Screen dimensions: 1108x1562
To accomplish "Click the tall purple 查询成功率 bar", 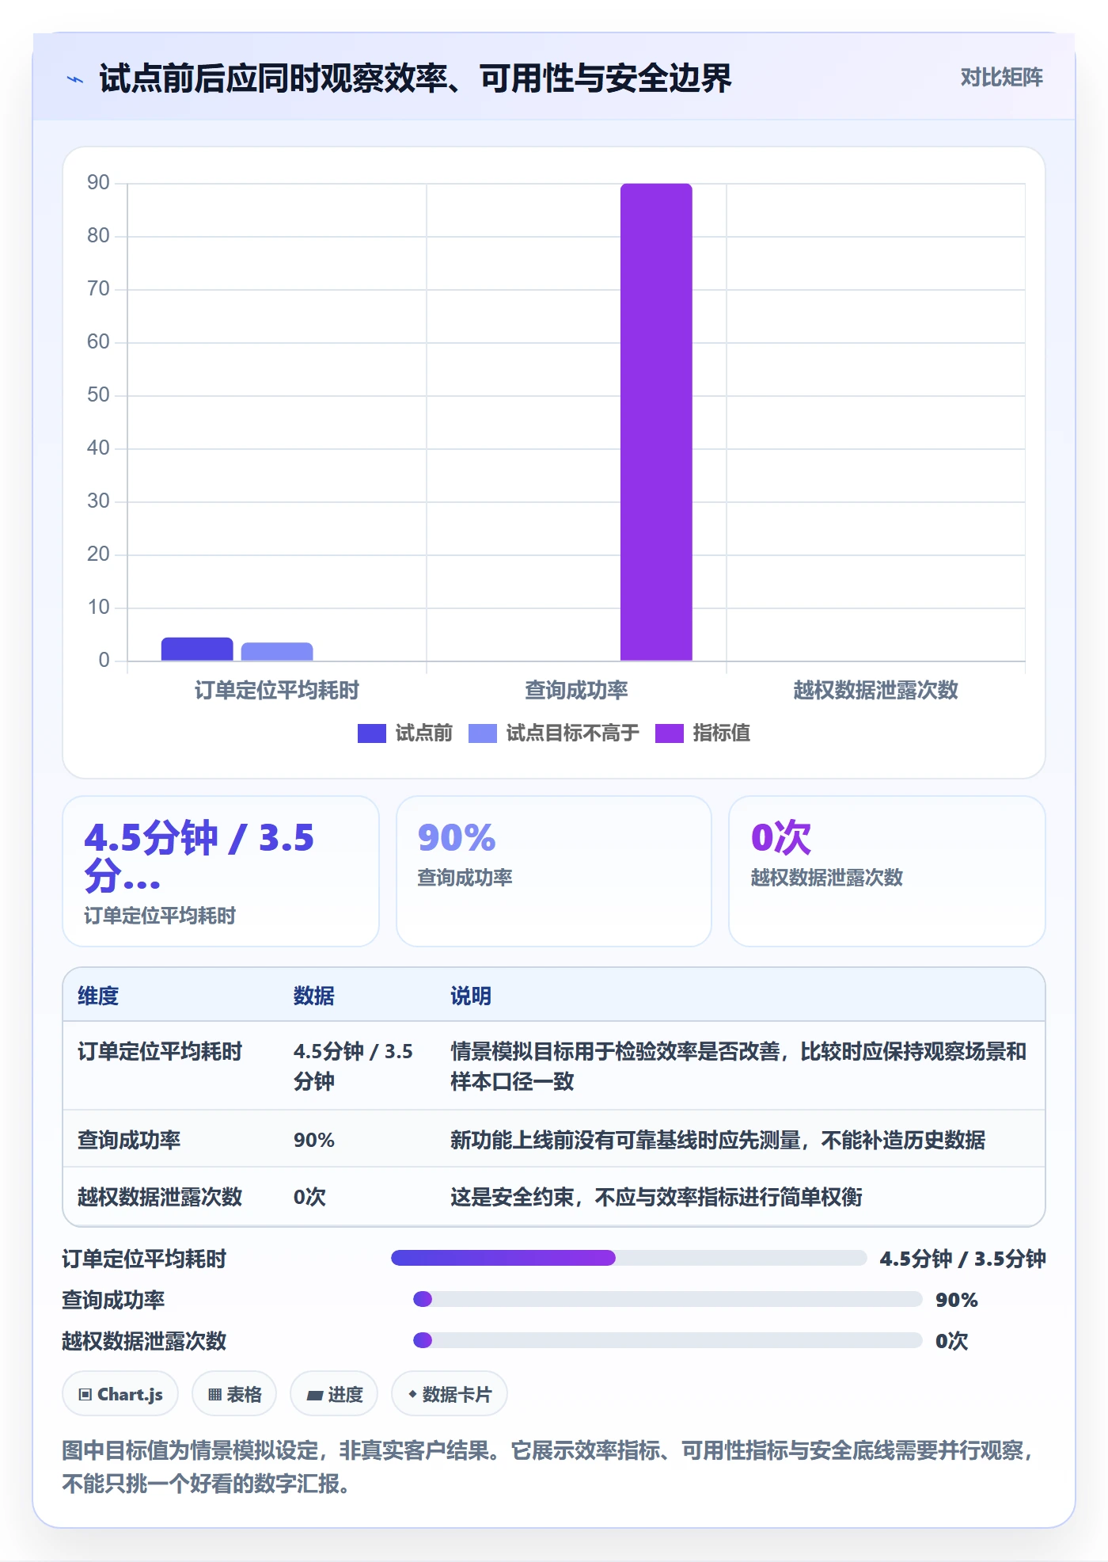I will tap(656, 421).
